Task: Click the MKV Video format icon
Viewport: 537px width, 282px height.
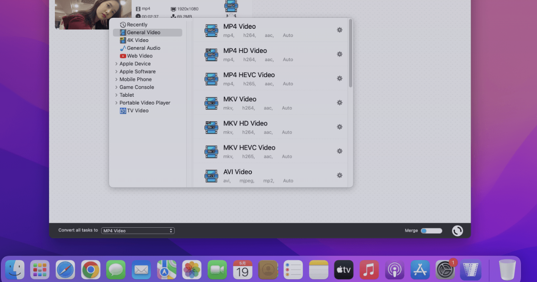Action: click(211, 103)
